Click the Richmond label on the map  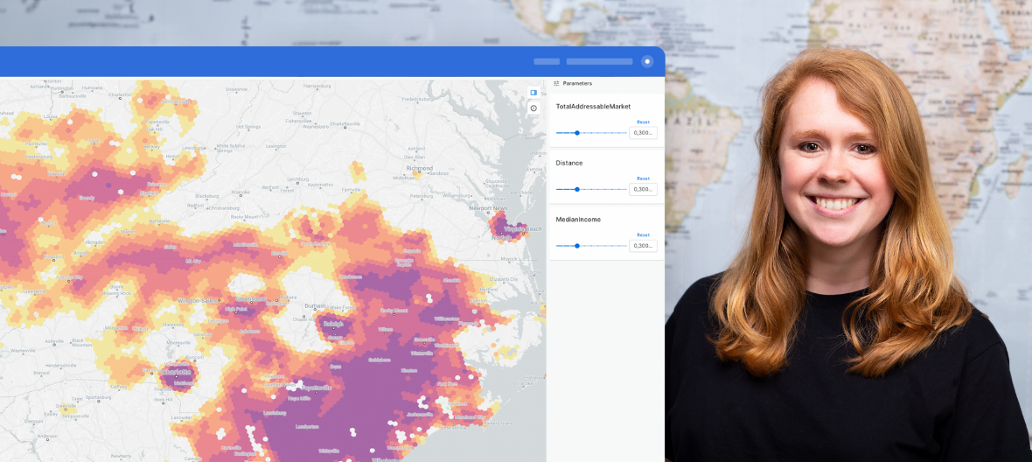click(x=419, y=168)
